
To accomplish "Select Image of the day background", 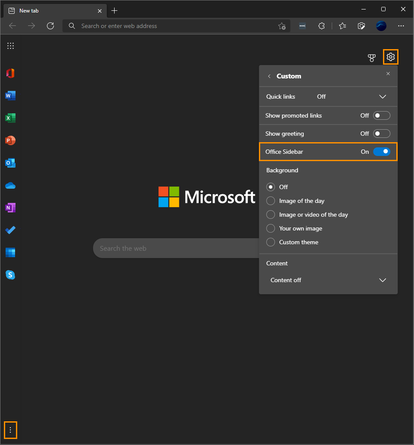I will (271, 201).
